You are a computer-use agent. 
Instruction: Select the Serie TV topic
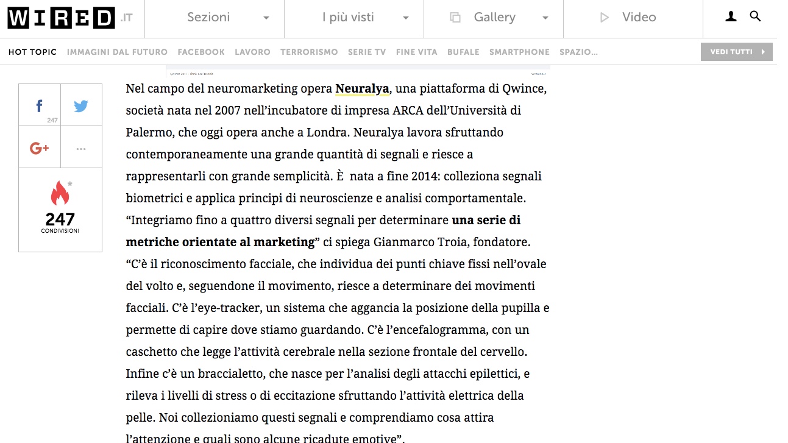[367, 52]
